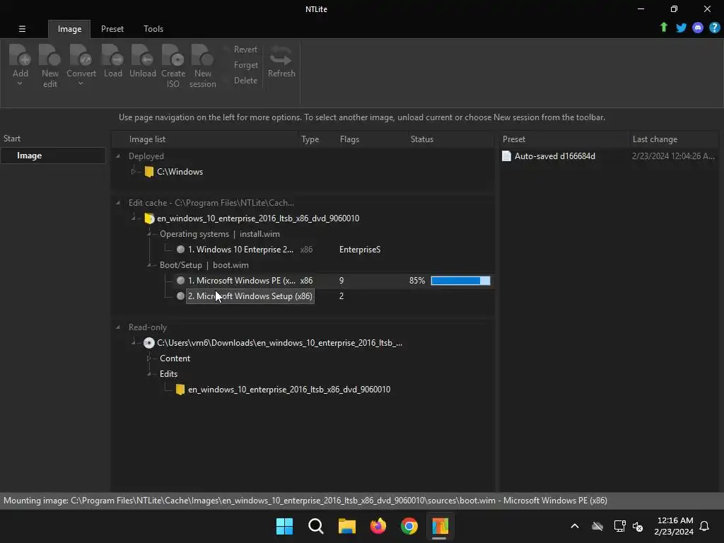The height and width of the screenshot is (543, 724).
Task: Click the Forget button
Action: pyautogui.click(x=245, y=65)
